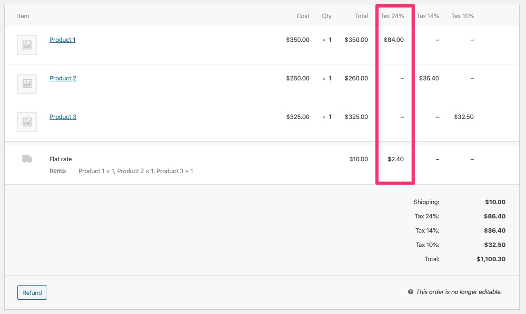Click the Total column header
Image resolution: width=526 pixels, height=314 pixels.
pyautogui.click(x=361, y=16)
